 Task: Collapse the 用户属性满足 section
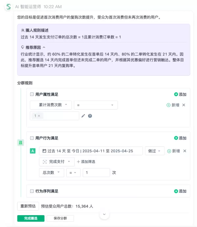point(32,94)
